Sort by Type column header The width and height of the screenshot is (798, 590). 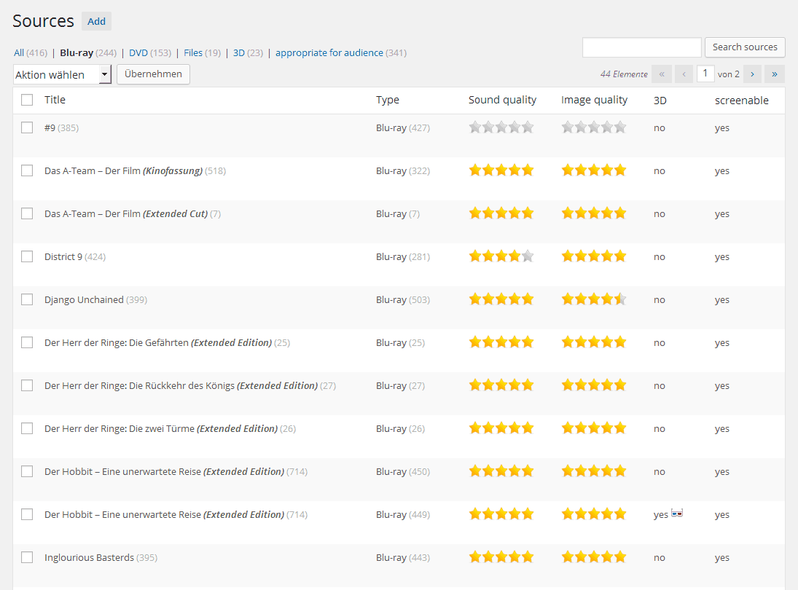pos(387,100)
